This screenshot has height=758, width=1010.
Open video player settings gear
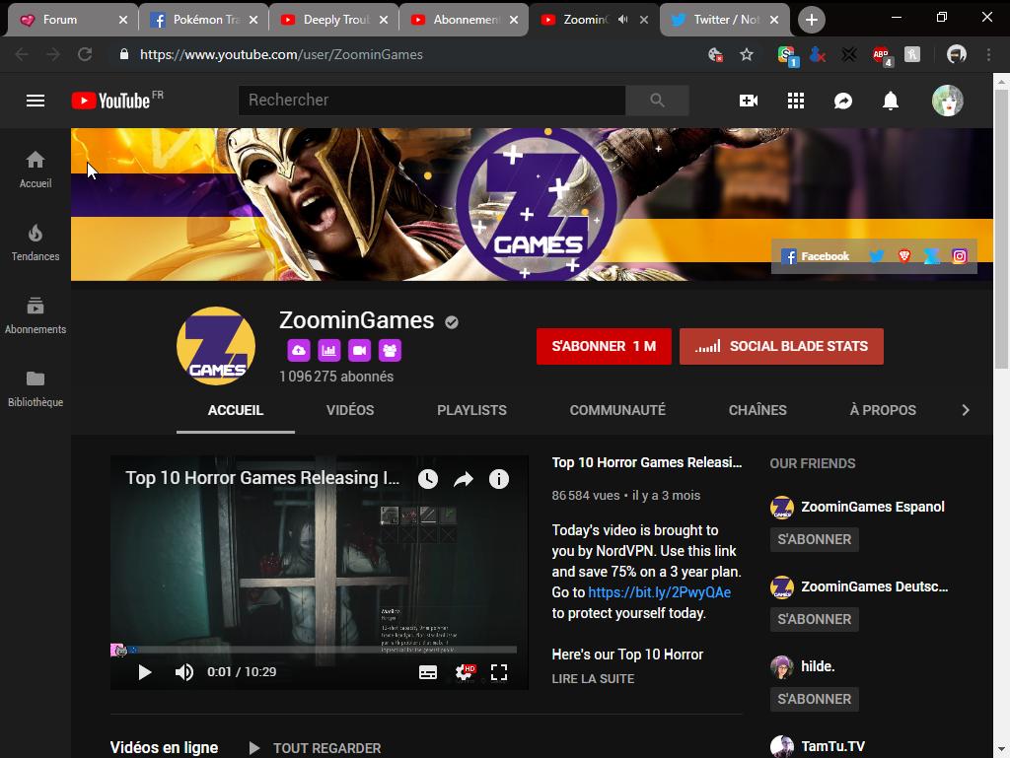pyautogui.click(x=464, y=672)
